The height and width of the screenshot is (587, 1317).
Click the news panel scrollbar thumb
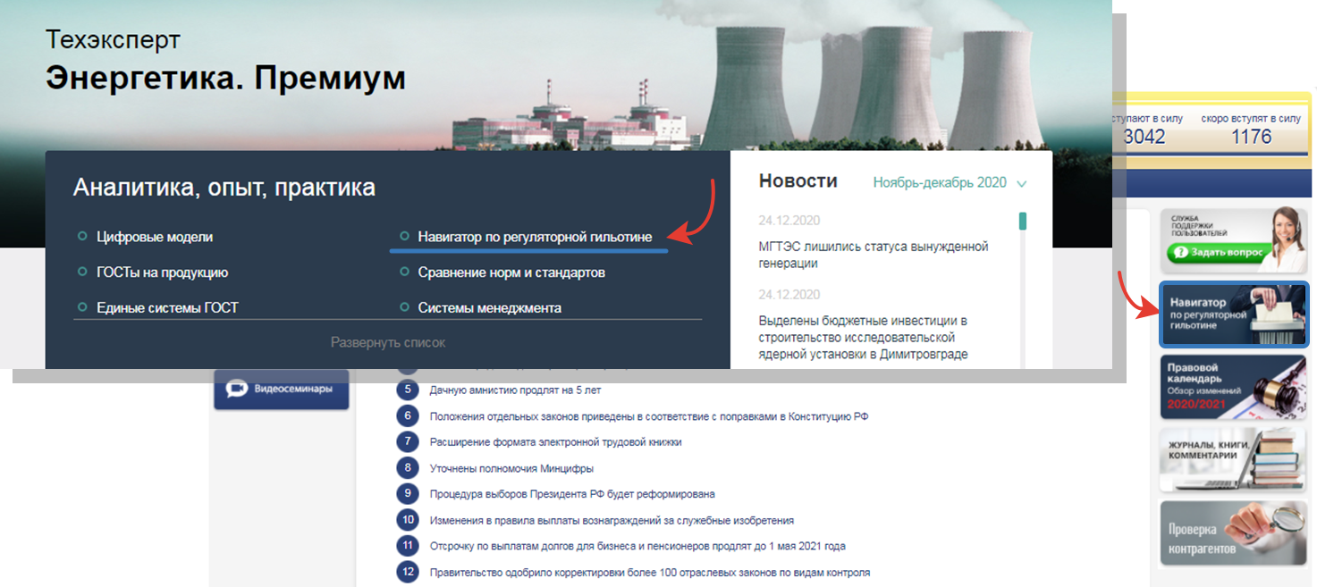point(1023,221)
